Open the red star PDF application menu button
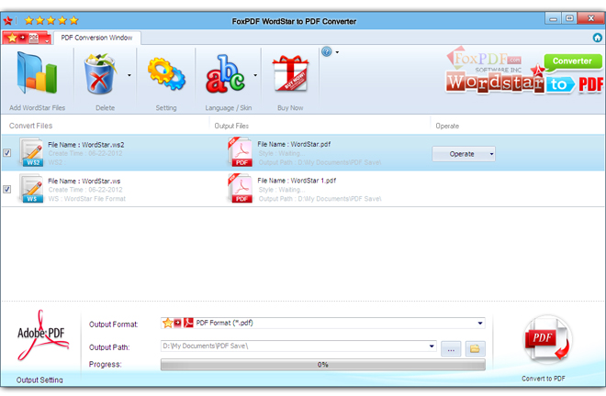This screenshot has height=396, width=606. pyautogui.click(x=27, y=38)
